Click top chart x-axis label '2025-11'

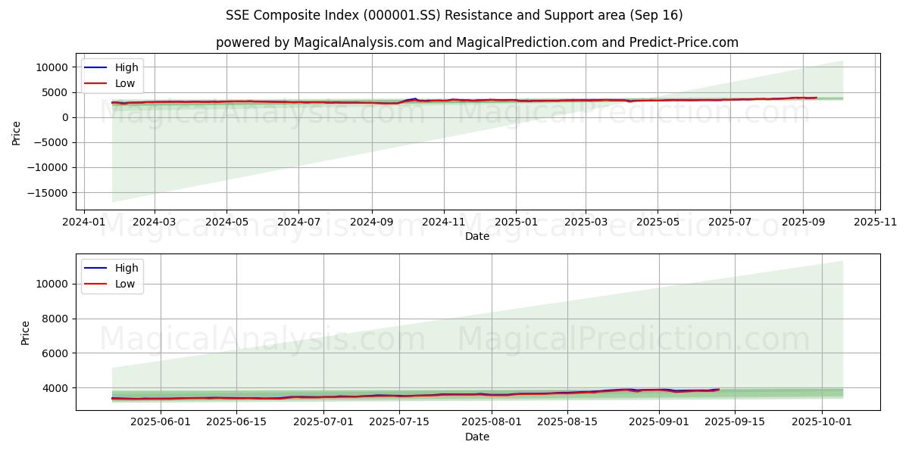876,223
